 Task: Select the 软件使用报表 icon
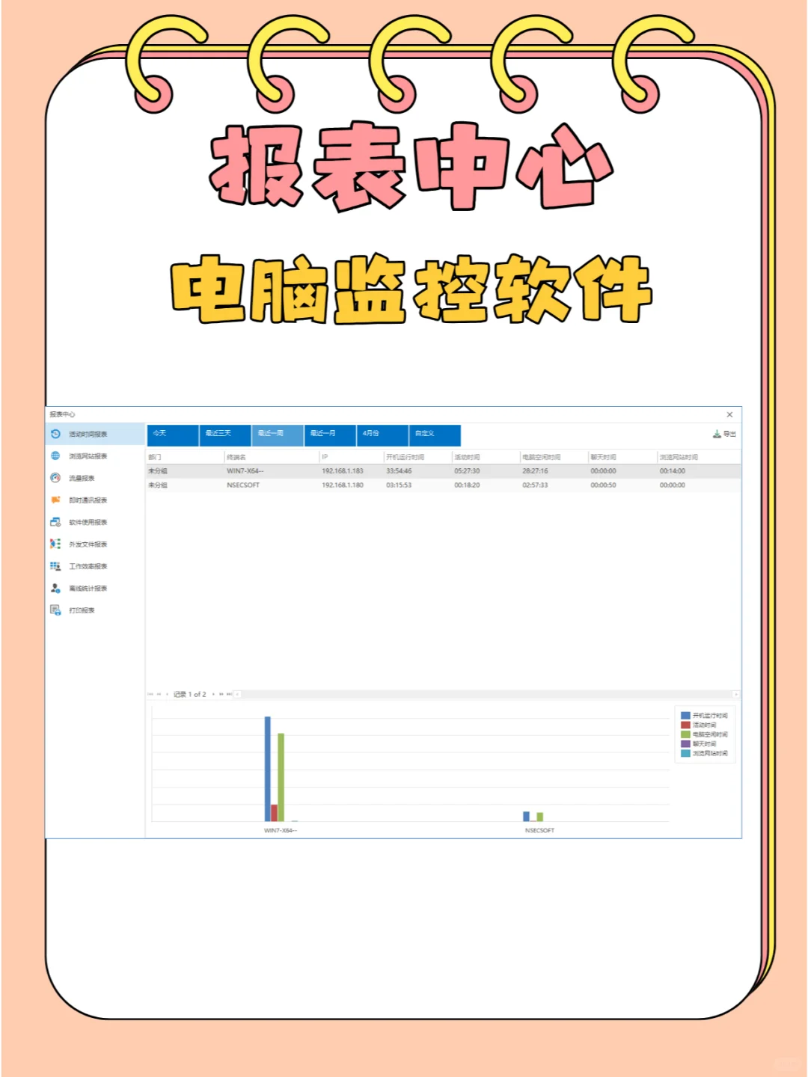point(55,522)
